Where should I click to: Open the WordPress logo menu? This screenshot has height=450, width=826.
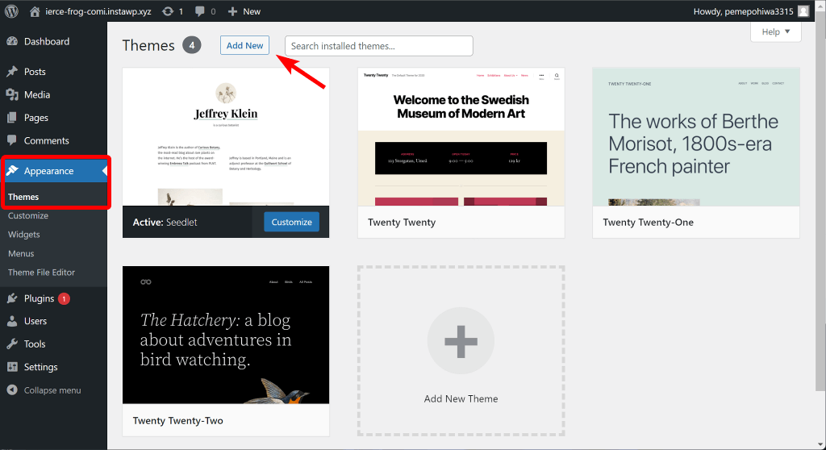(x=11, y=11)
